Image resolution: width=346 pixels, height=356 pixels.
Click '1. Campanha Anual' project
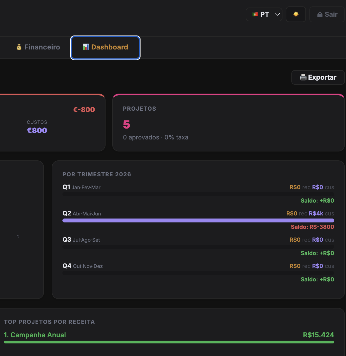[35, 335]
